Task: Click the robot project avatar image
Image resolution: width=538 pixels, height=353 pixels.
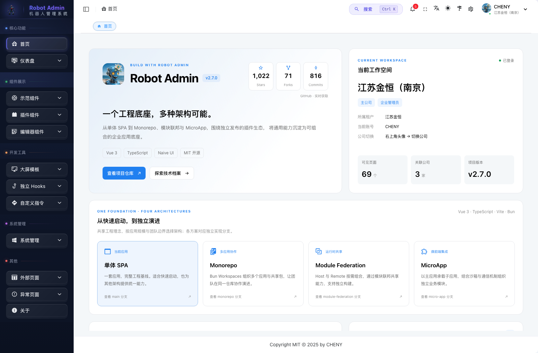Action: coord(113,74)
